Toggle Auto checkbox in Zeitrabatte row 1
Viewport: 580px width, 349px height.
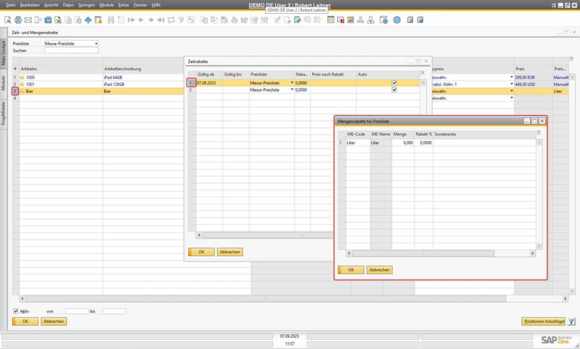tap(394, 83)
